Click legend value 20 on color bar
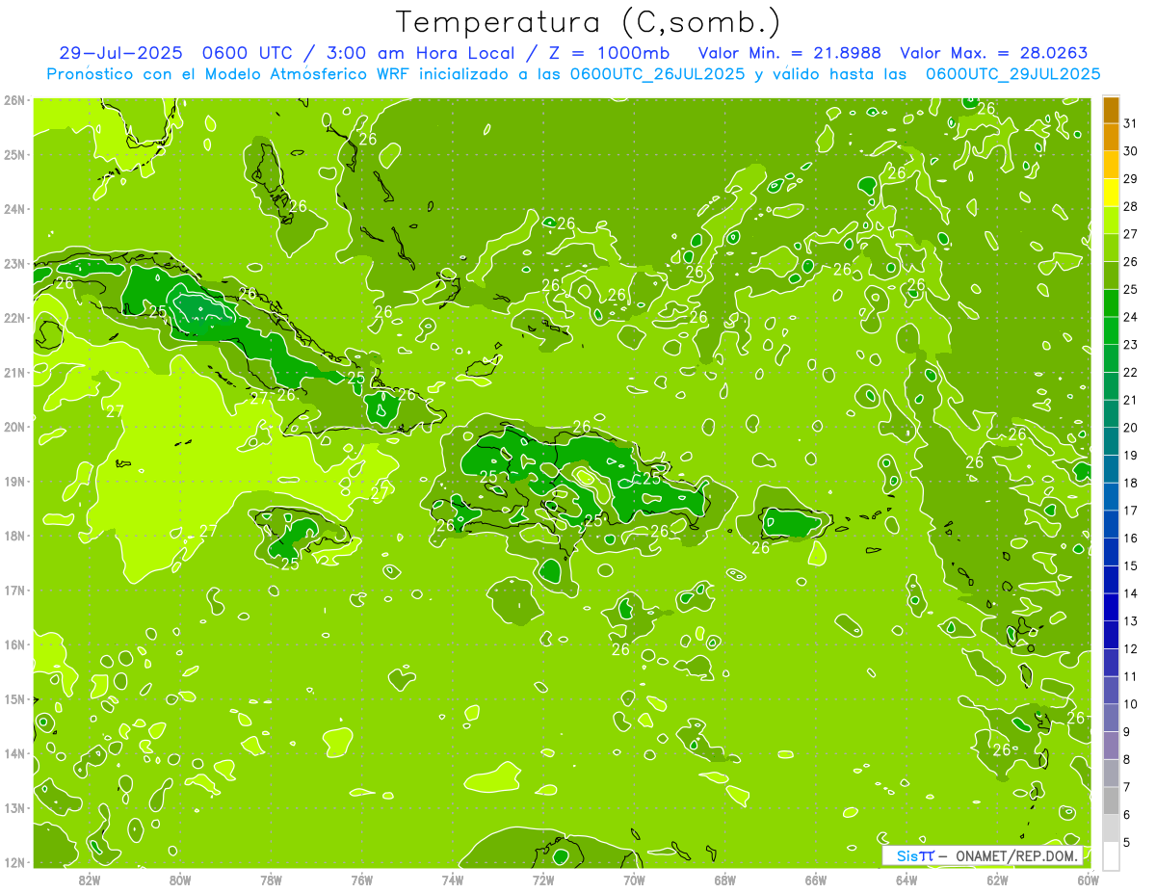Viewport: 1156px width, 893px height. click(1130, 428)
